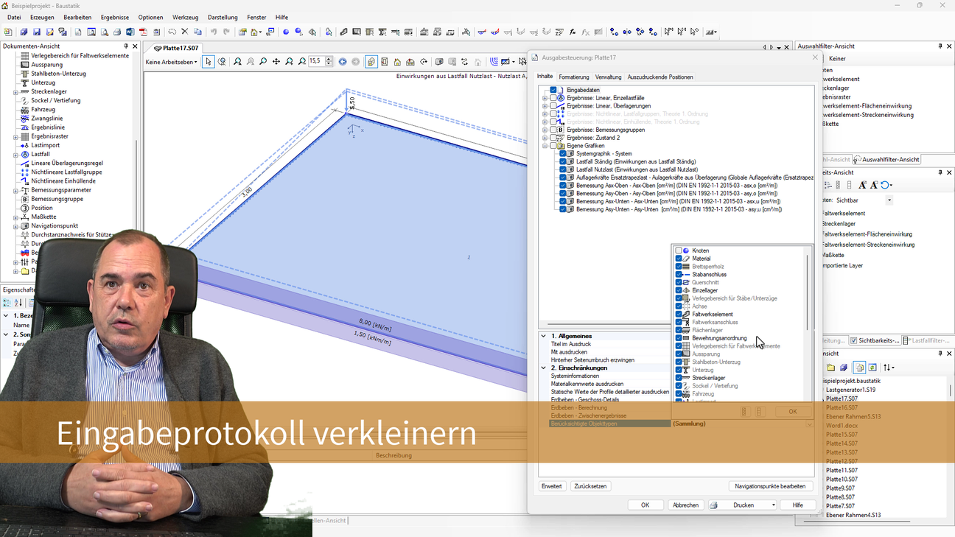
Task: Click the PDF export icon in toolbar
Action: pyautogui.click(x=144, y=32)
